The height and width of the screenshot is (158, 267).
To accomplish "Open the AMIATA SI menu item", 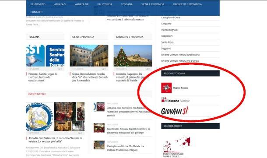I will click(60, 4).
